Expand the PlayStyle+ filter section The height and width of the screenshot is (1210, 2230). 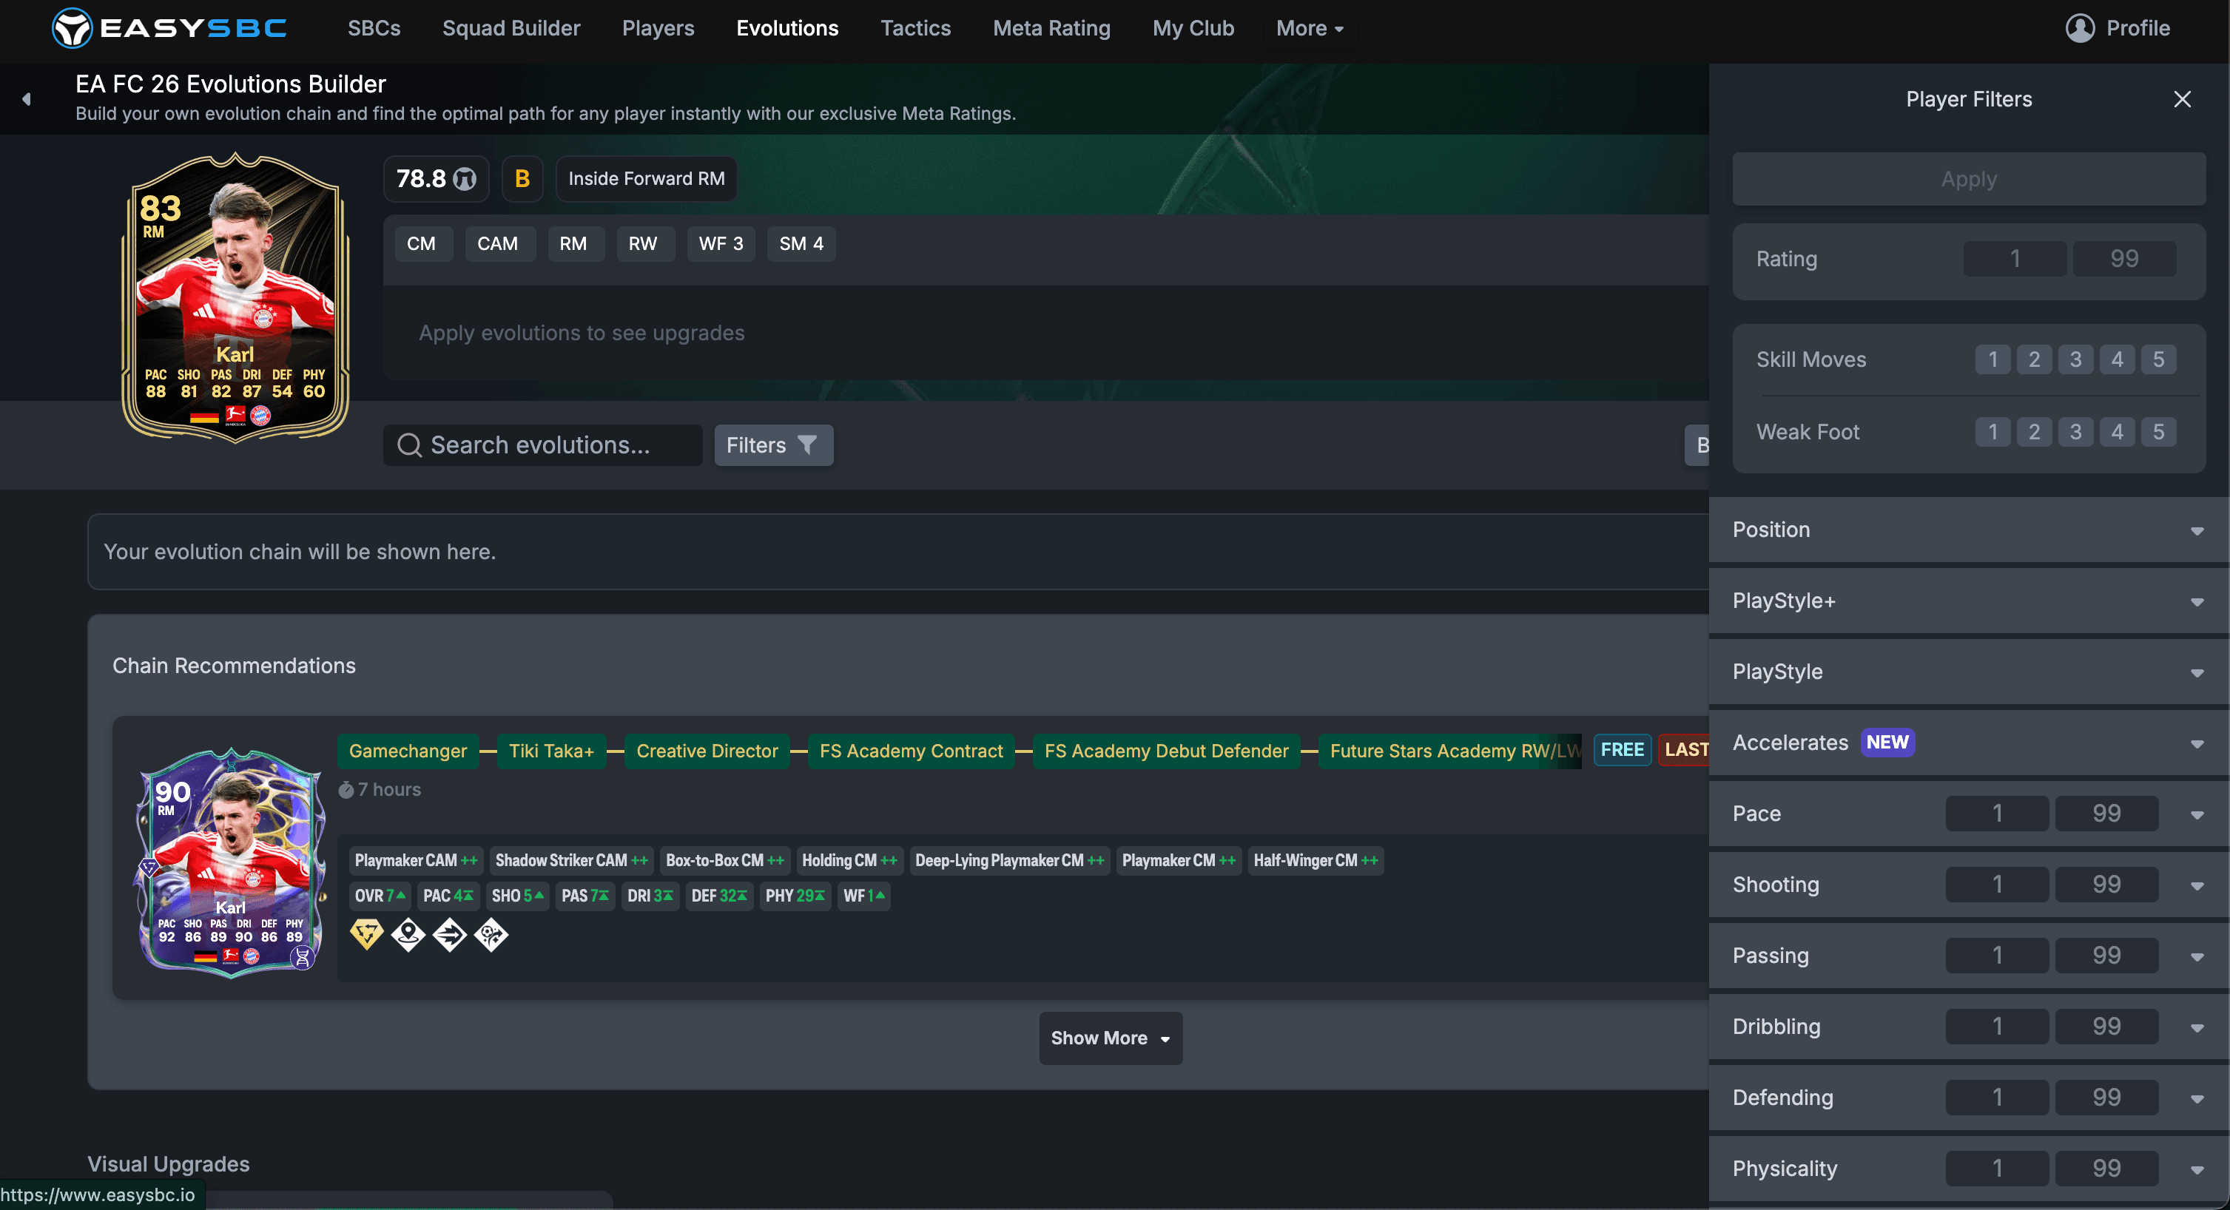[x=1969, y=601]
